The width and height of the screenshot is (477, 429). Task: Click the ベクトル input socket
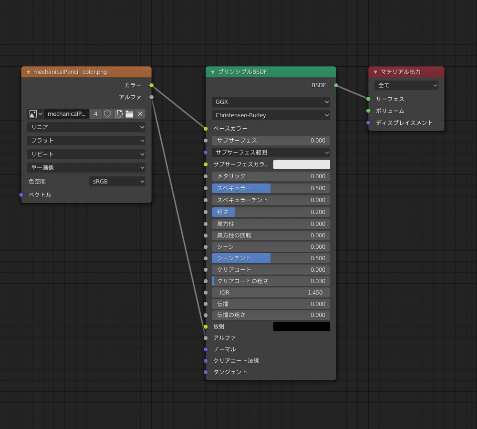[x=21, y=195]
